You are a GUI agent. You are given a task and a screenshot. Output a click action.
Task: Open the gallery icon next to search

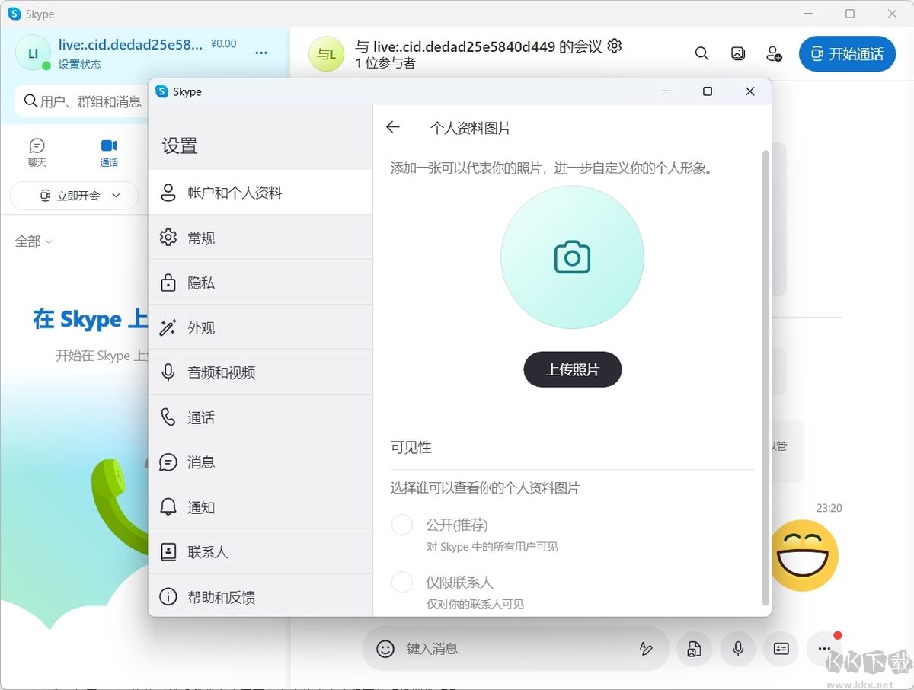pos(737,53)
